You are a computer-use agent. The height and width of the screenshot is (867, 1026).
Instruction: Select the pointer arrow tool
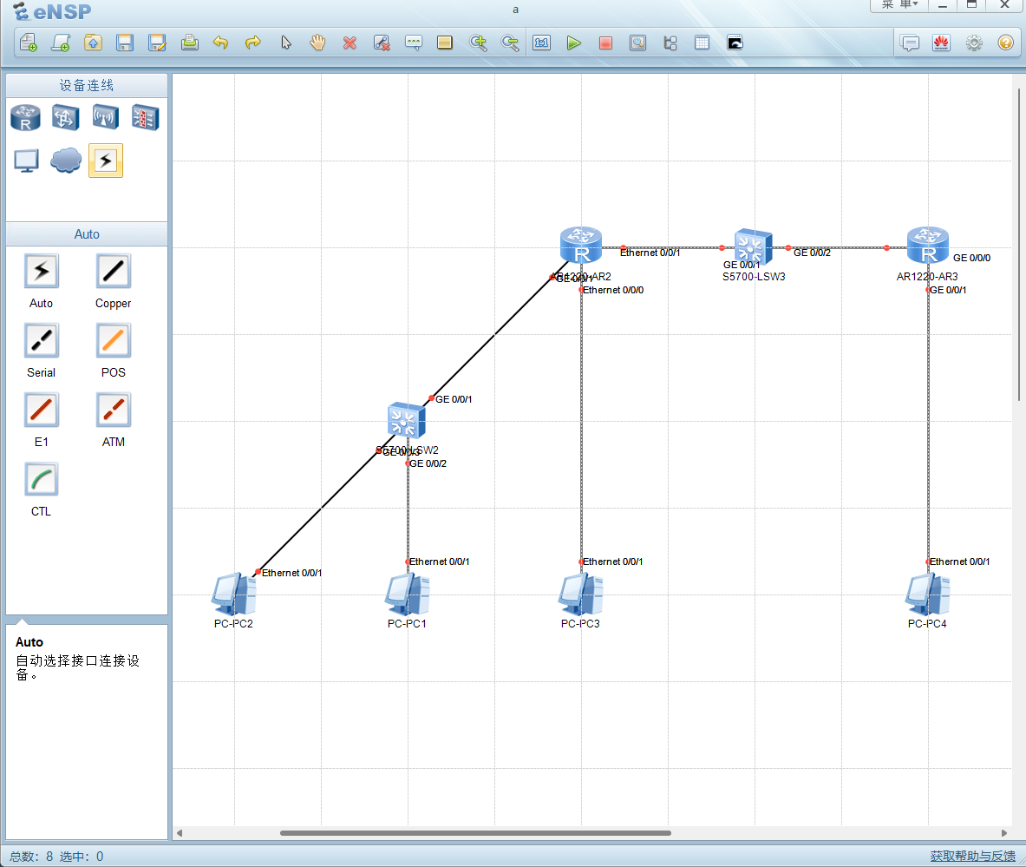[286, 43]
